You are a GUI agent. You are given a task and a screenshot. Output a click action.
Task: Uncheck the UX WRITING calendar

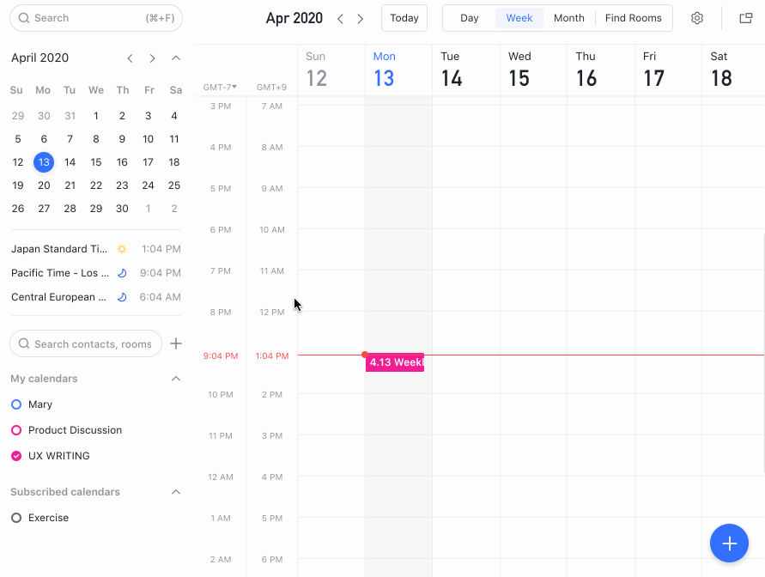(15, 456)
